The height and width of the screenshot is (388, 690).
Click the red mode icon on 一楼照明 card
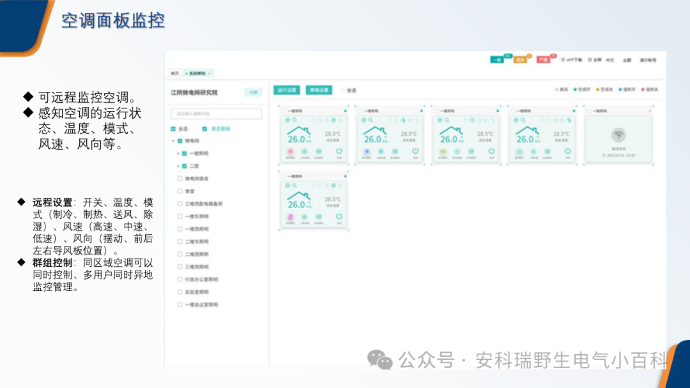point(290,151)
